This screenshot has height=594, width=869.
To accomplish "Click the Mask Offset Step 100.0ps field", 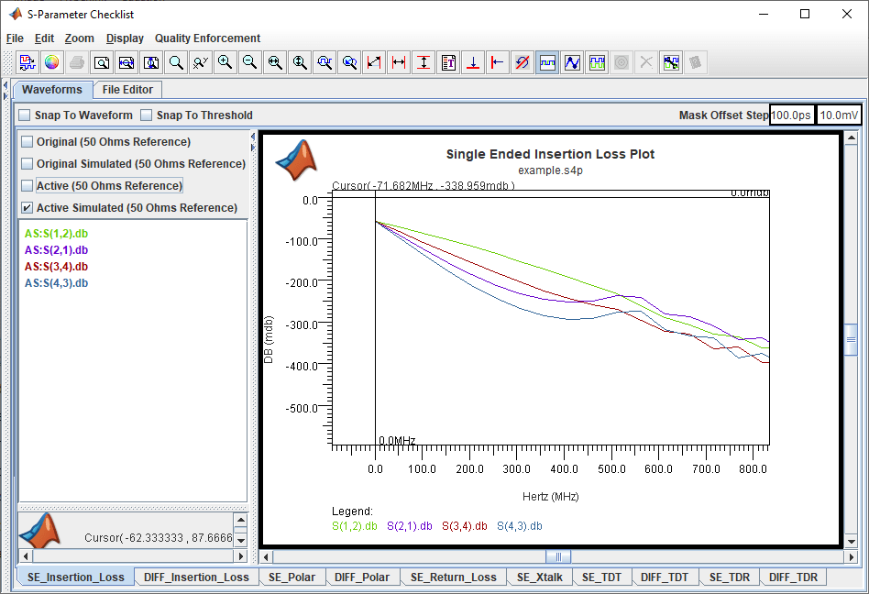I will (x=791, y=115).
